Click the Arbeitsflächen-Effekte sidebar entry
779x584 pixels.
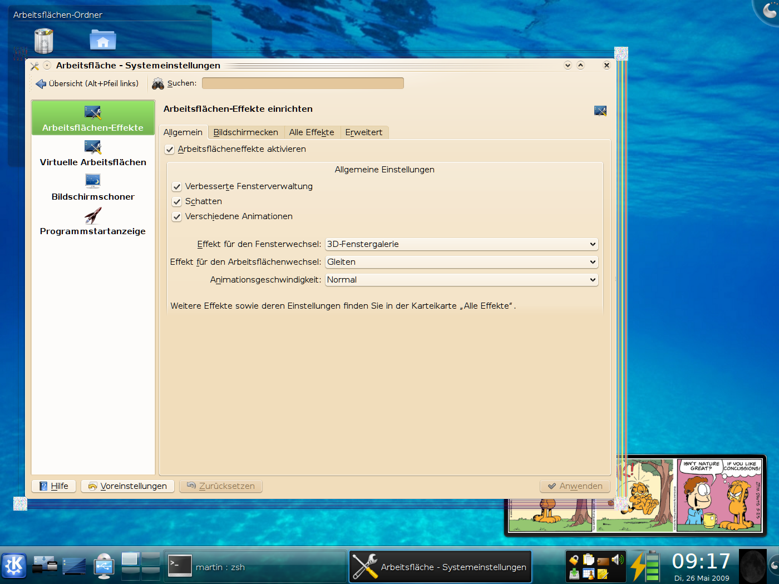[x=93, y=118]
